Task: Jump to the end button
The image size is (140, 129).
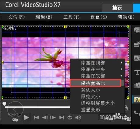Action: pos(62,117)
